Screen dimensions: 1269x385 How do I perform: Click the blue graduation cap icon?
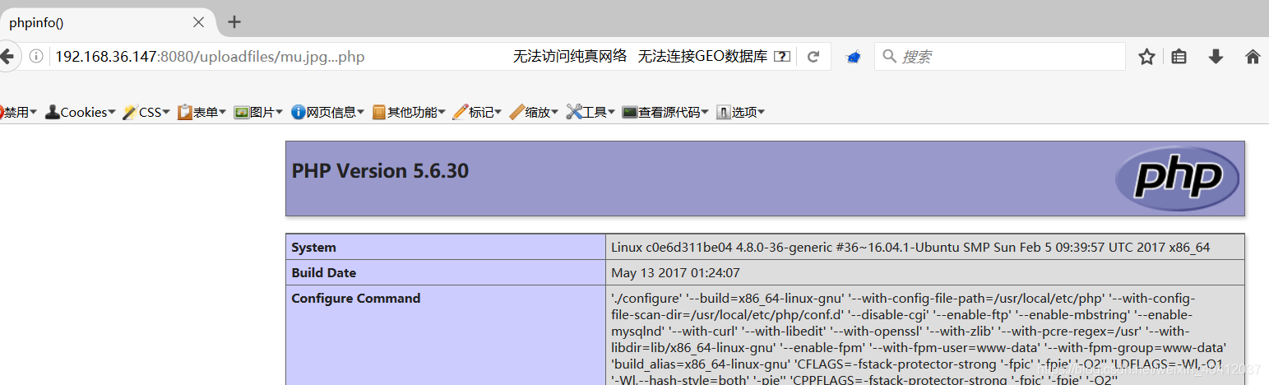854,58
